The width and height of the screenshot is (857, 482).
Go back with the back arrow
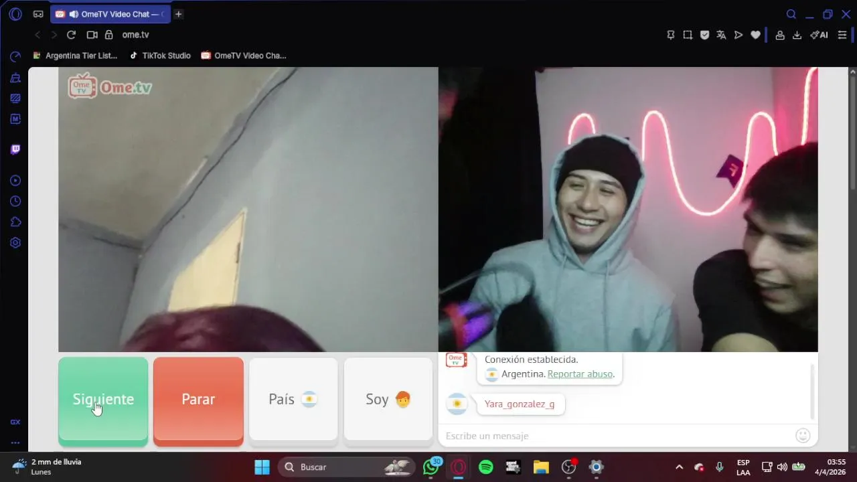point(37,35)
